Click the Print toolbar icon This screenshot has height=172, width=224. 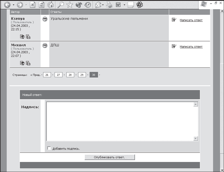point(109,5)
